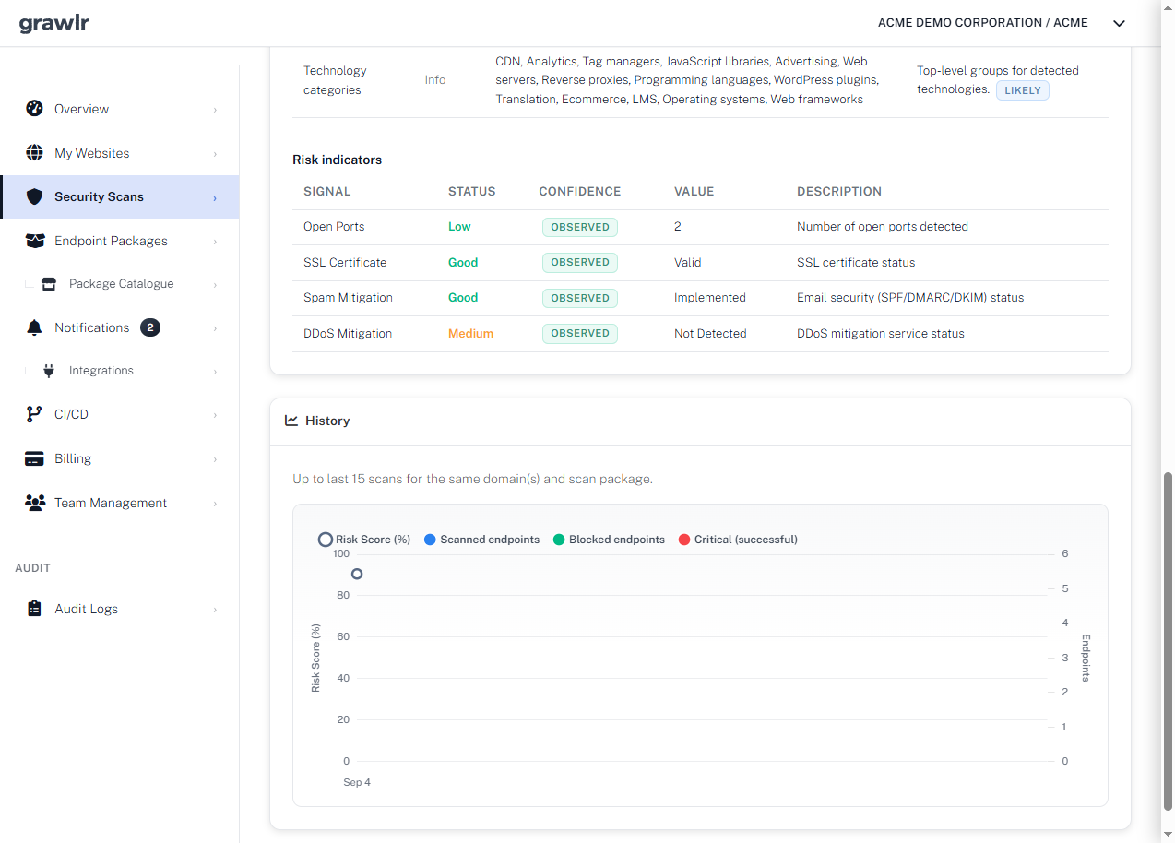Click the Package Catalogue store icon

point(49,284)
